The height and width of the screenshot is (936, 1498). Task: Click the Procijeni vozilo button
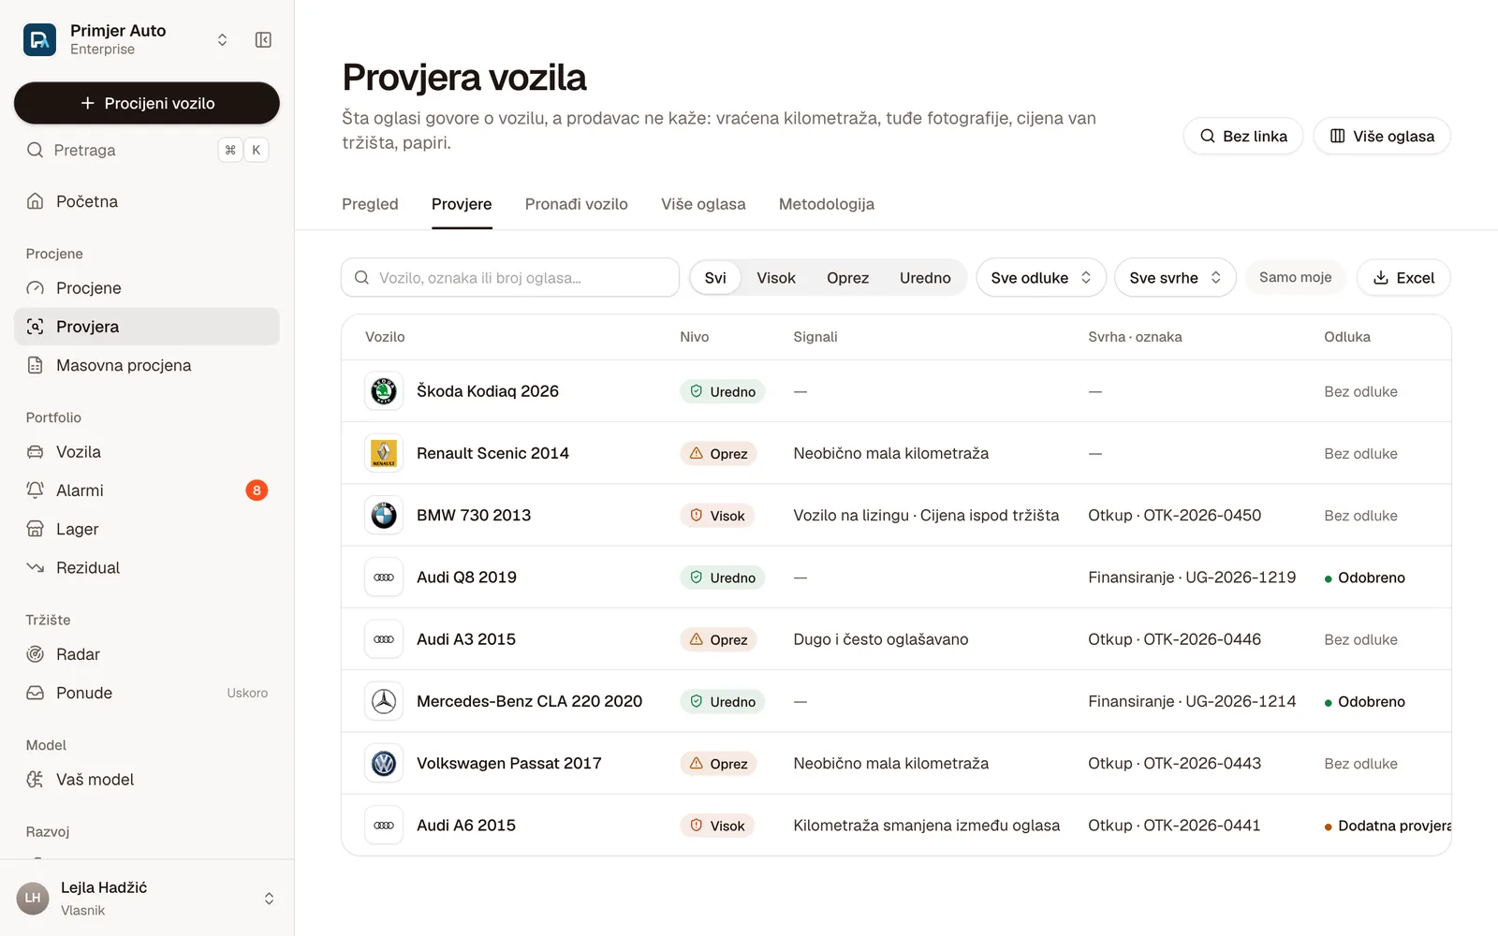(x=147, y=103)
